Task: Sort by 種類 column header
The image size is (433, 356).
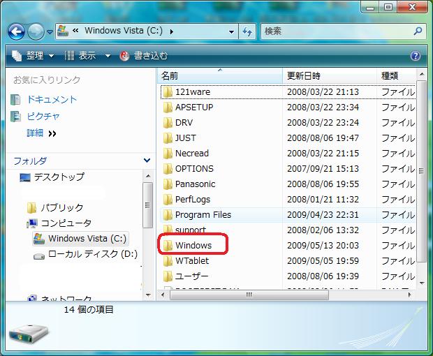Action: pos(396,75)
